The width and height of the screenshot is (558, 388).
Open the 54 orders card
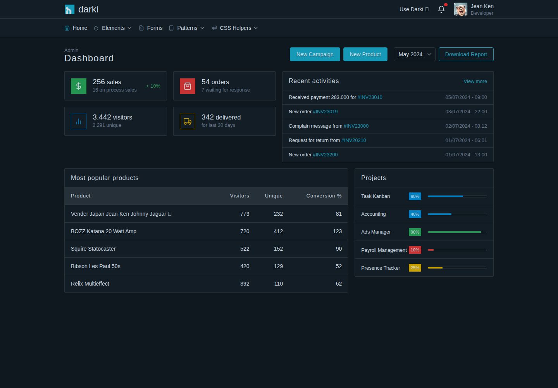(224, 86)
